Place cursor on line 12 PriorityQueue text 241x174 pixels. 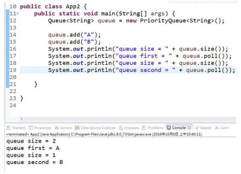(x=163, y=21)
